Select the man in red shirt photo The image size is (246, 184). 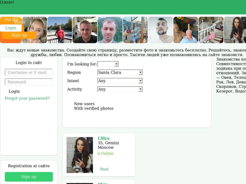(x=60, y=30)
